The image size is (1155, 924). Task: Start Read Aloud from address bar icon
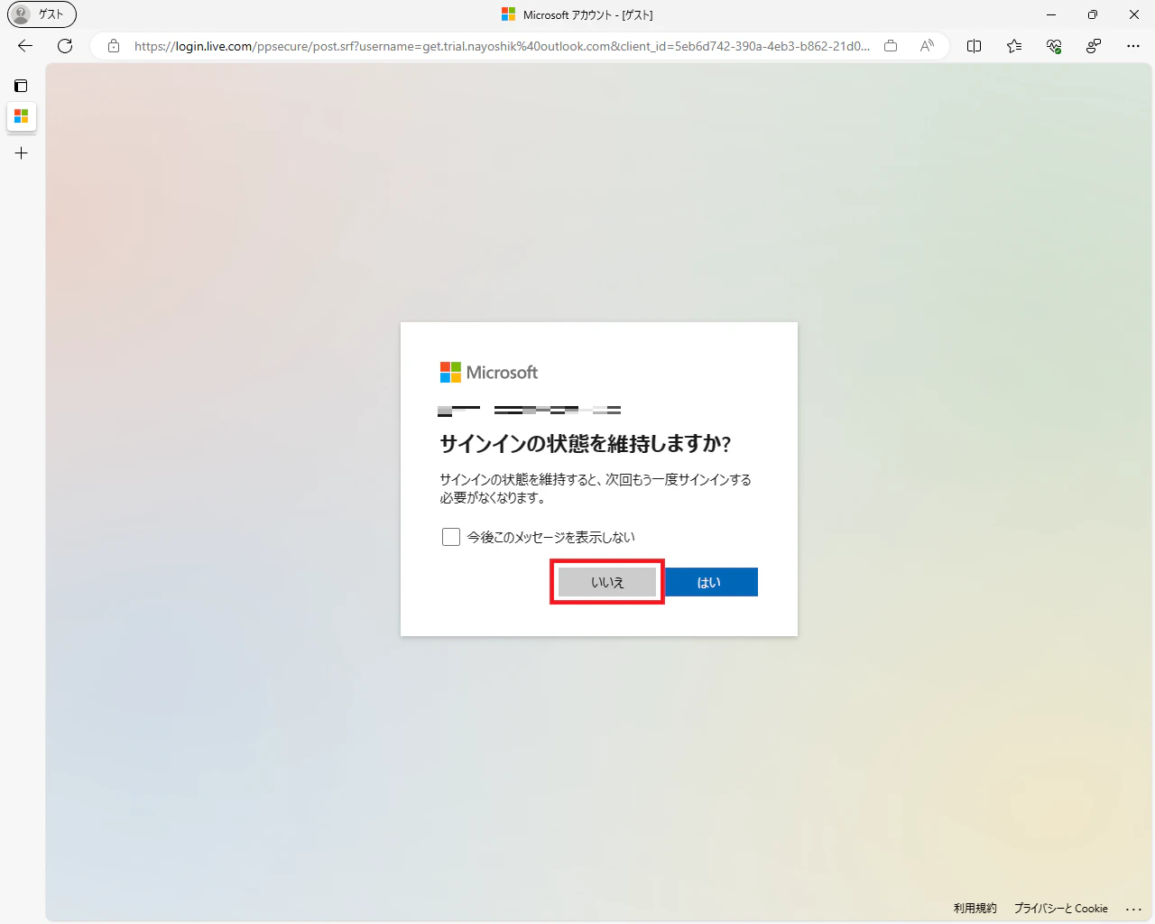tap(927, 46)
